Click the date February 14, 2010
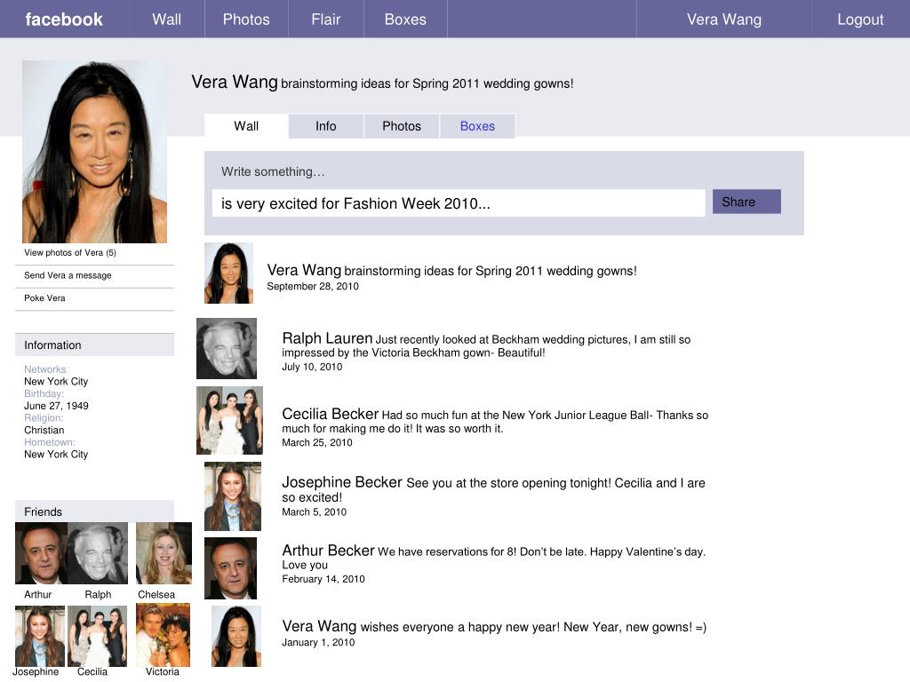The height and width of the screenshot is (682, 910). point(323,579)
